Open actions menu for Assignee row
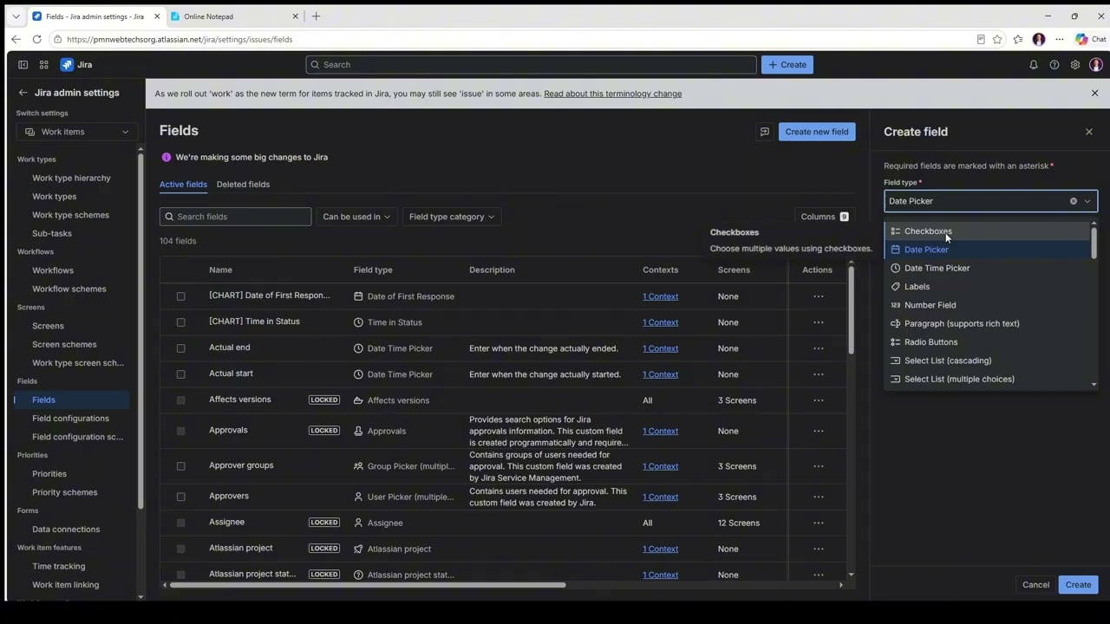The height and width of the screenshot is (624, 1110). pyautogui.click(x=819, y=523)
